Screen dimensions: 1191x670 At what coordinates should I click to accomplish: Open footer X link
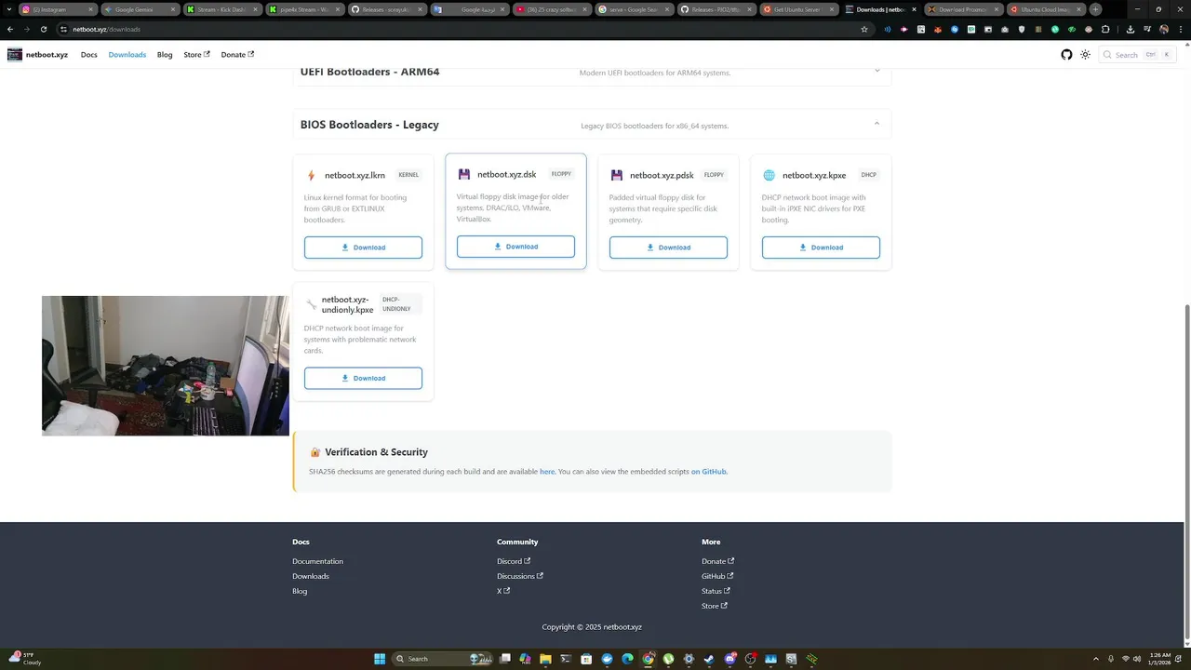pos(503,591)
